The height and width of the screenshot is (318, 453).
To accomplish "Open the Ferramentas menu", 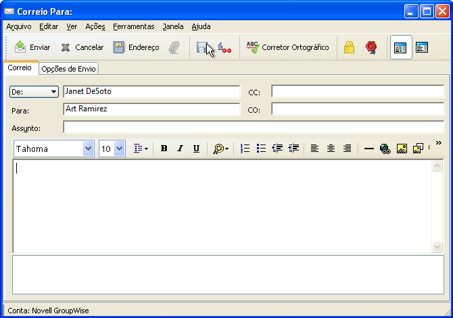I will [x=133, y=26].
